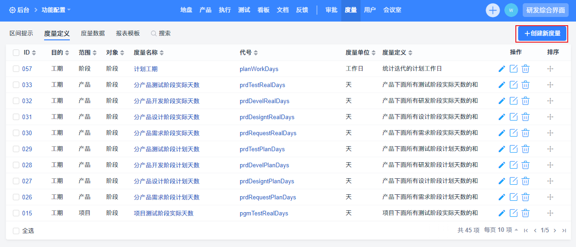Click the square edit icon for prdTestRealDays row

(514, 85)
